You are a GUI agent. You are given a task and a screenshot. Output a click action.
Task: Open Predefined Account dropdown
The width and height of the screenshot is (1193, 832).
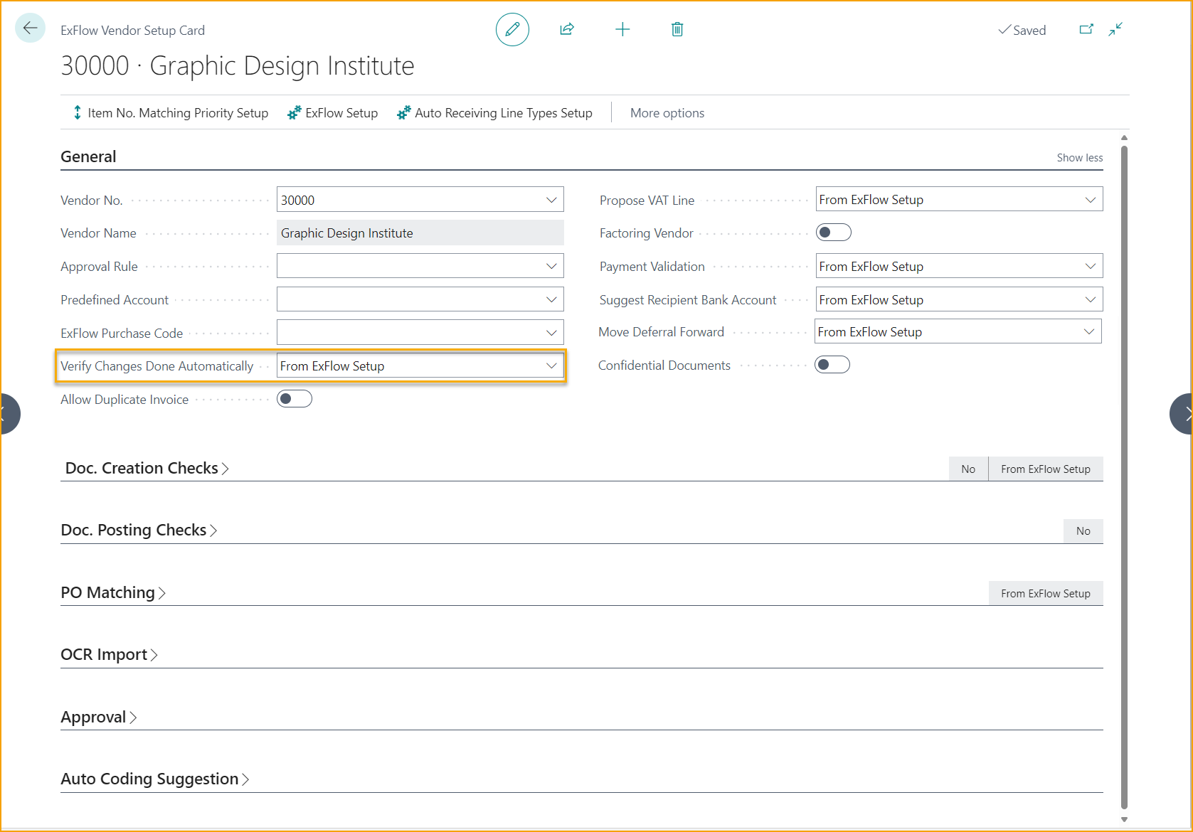551,299
